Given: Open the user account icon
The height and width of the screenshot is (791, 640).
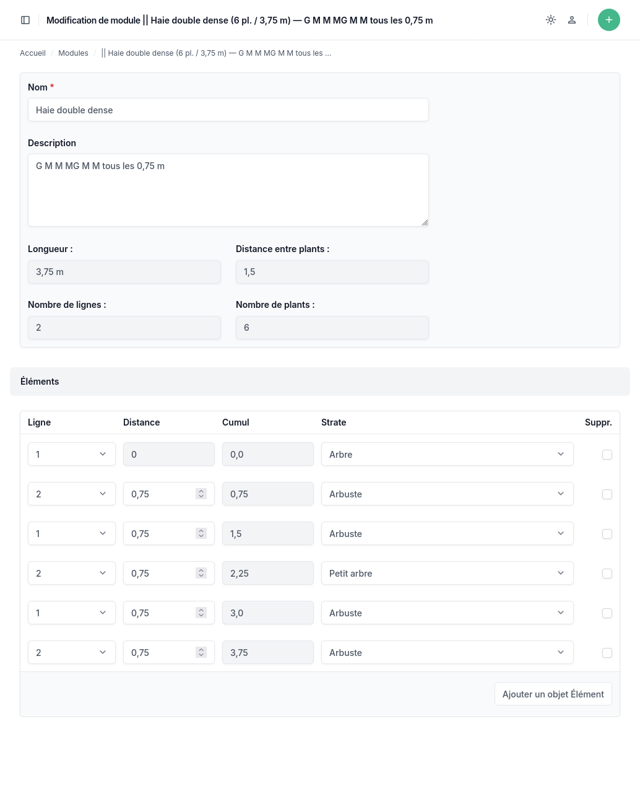Looking at the screenshot, I should [x=572, y=20].
